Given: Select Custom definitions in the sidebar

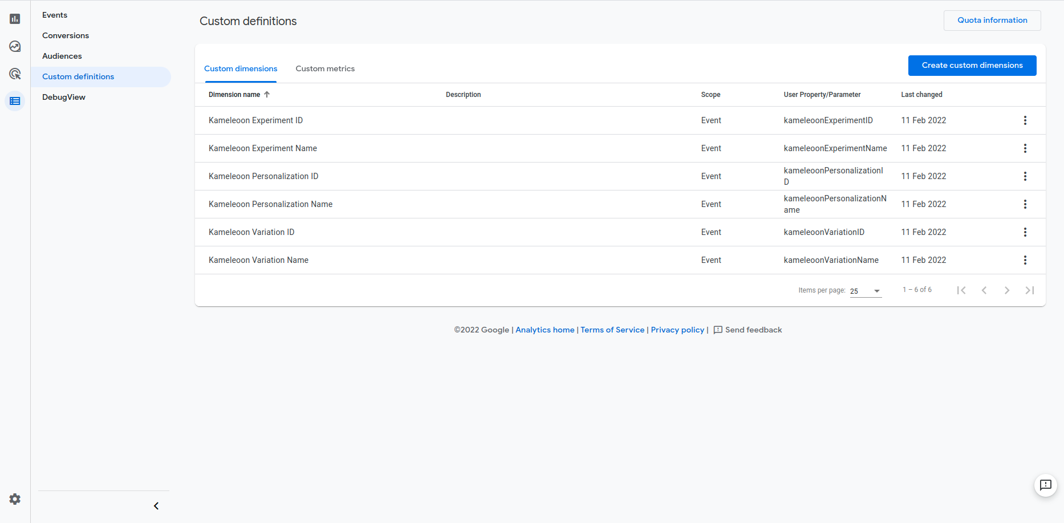Looking at the screenshot, I should 101,76.
